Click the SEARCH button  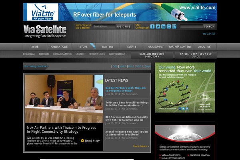click(209, 26)
